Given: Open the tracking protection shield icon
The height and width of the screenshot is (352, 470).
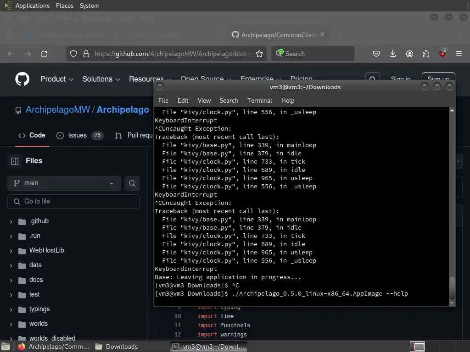Looking at the screenshot, I should coord(73,54).
